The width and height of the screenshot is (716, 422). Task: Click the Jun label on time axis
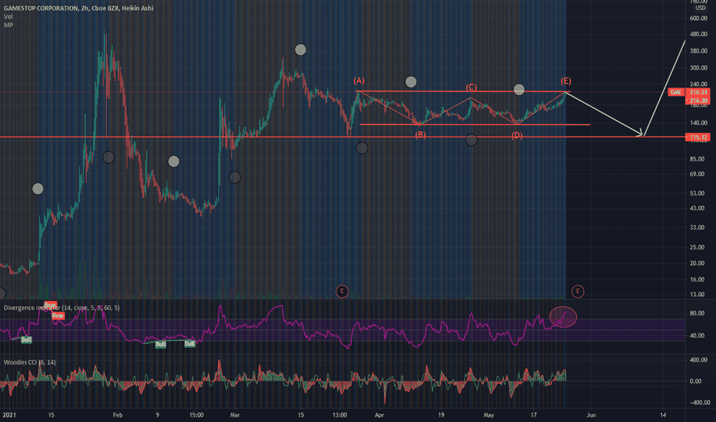tap(591, 415)
